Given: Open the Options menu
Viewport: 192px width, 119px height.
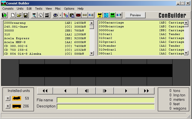Looking at the screenshot, I should pyautogui.click(x=69, y=9).
